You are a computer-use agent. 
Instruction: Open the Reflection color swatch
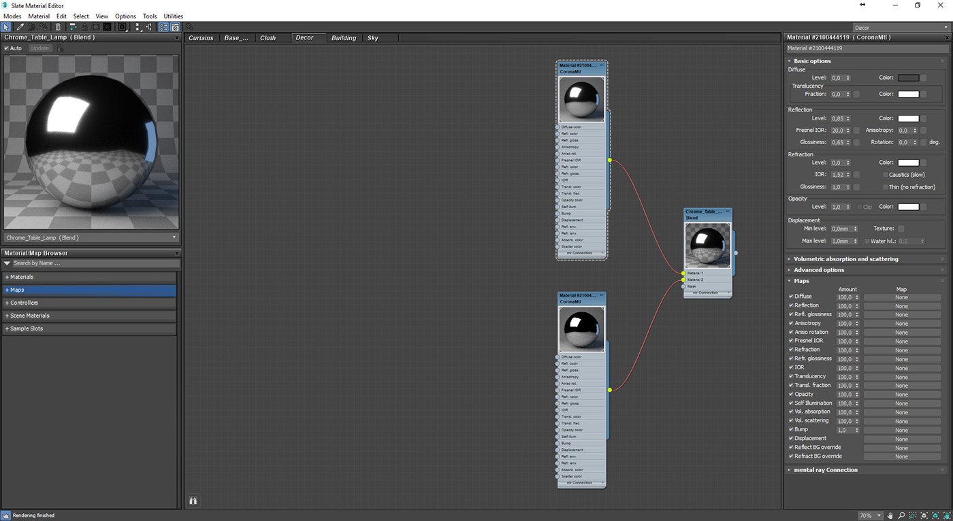[908, 118]
